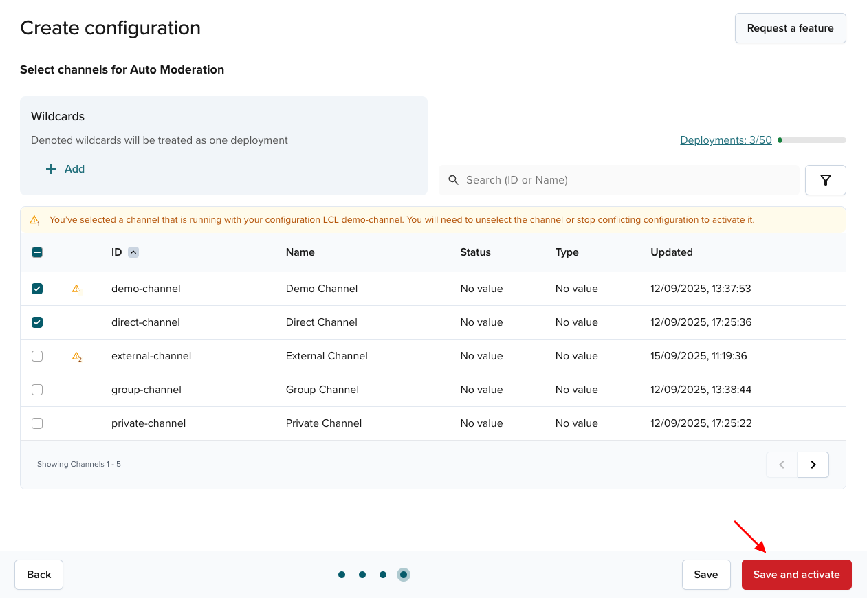Open the filter options with the funnel icon
867x598 pixels.
[x=825, y=179]
